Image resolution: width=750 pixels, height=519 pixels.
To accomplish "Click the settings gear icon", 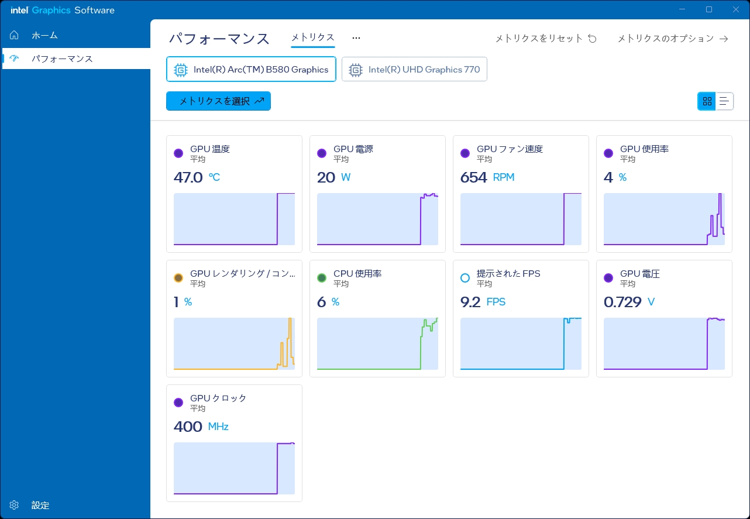I will point(15,505).
